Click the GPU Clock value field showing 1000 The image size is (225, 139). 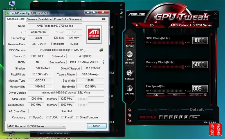point(200,40)
